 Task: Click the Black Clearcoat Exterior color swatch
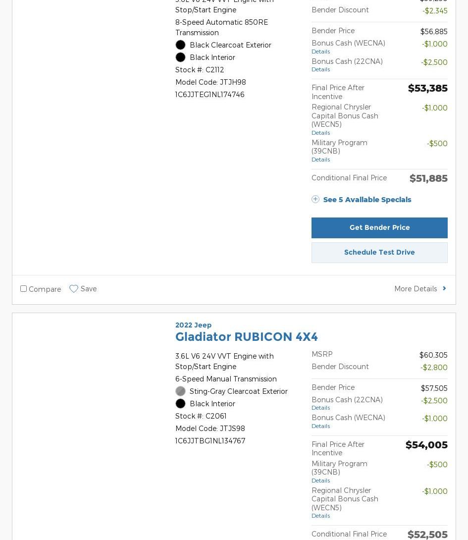point(180,45)
